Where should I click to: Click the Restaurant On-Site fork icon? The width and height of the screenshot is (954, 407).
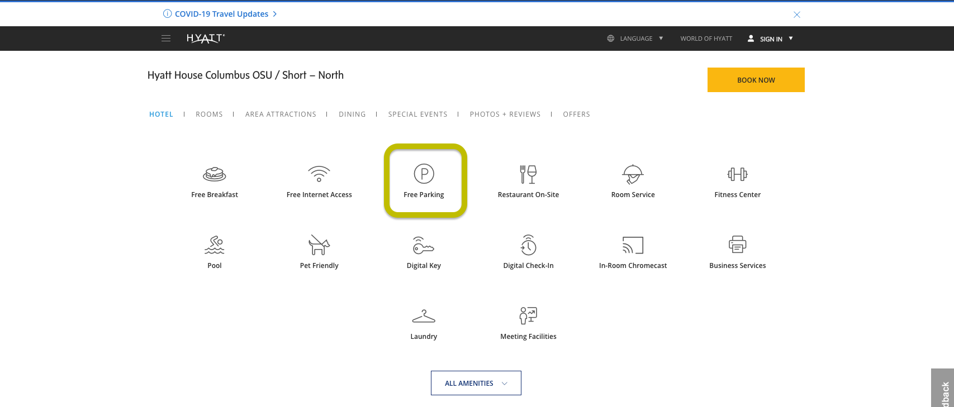pyautogui.click(x=528, y=174)
